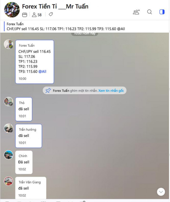Click Trần Văn Giang's avatar
Viewport: 170px width, 202px height.
pyautogui.click(x=8, y=181)
